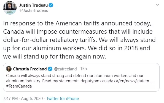
Task: Click the main tweet text about retaliatory tariffs
Action: [79, 40]
